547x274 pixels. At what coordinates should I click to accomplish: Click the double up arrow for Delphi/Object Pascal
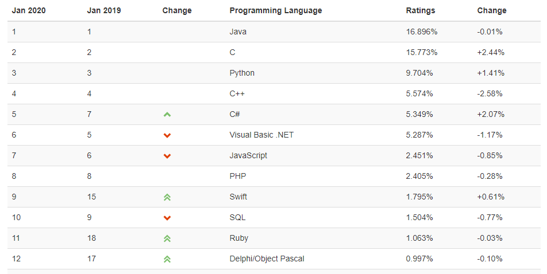point(167,259)
